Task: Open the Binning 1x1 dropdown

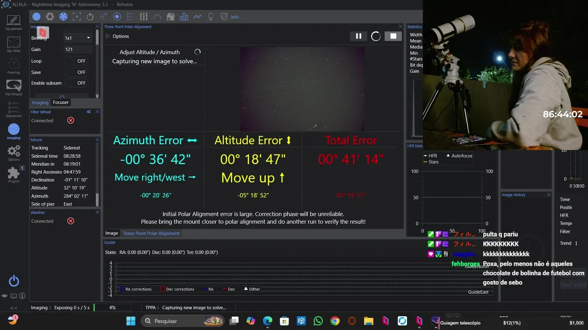Action: click(x=78, y=38)
